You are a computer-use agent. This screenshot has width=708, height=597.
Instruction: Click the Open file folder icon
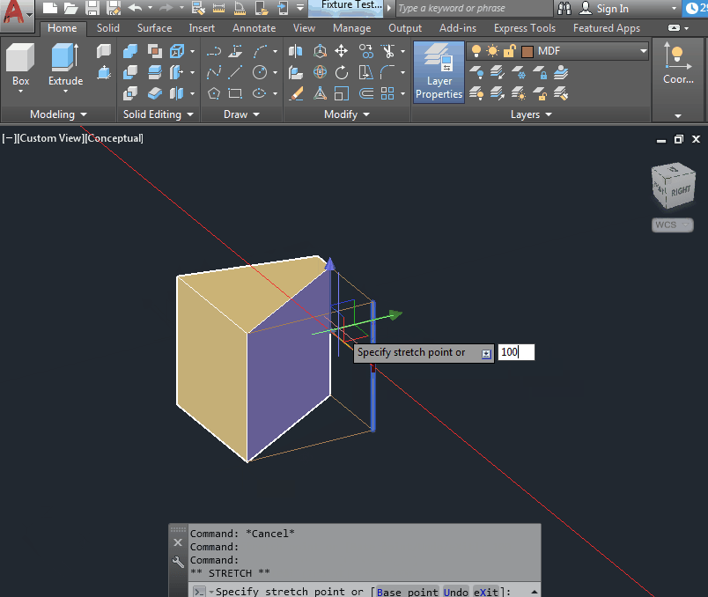coord(71,8)
